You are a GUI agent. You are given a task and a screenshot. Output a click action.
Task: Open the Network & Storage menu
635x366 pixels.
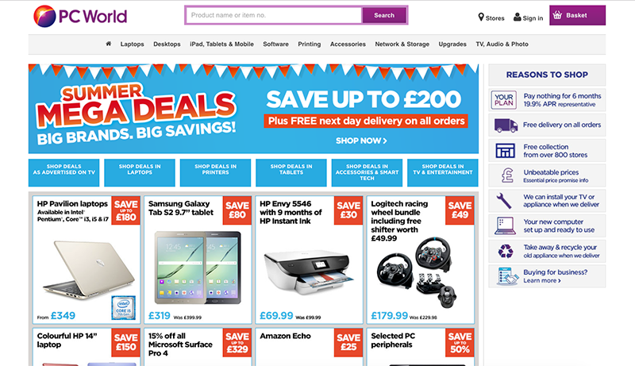402,44
